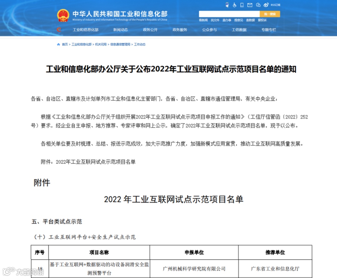Click the WeChat icon in header
This screenshot has width=337, height=278.
pyautogui.click(x=258, y=5)
